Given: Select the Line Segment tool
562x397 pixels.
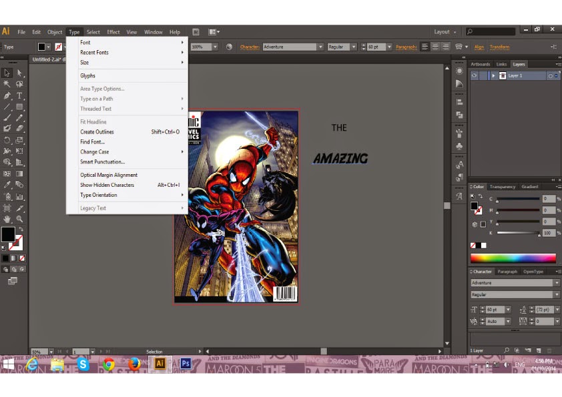Looking at the screenshot, I should coord(7,106).
